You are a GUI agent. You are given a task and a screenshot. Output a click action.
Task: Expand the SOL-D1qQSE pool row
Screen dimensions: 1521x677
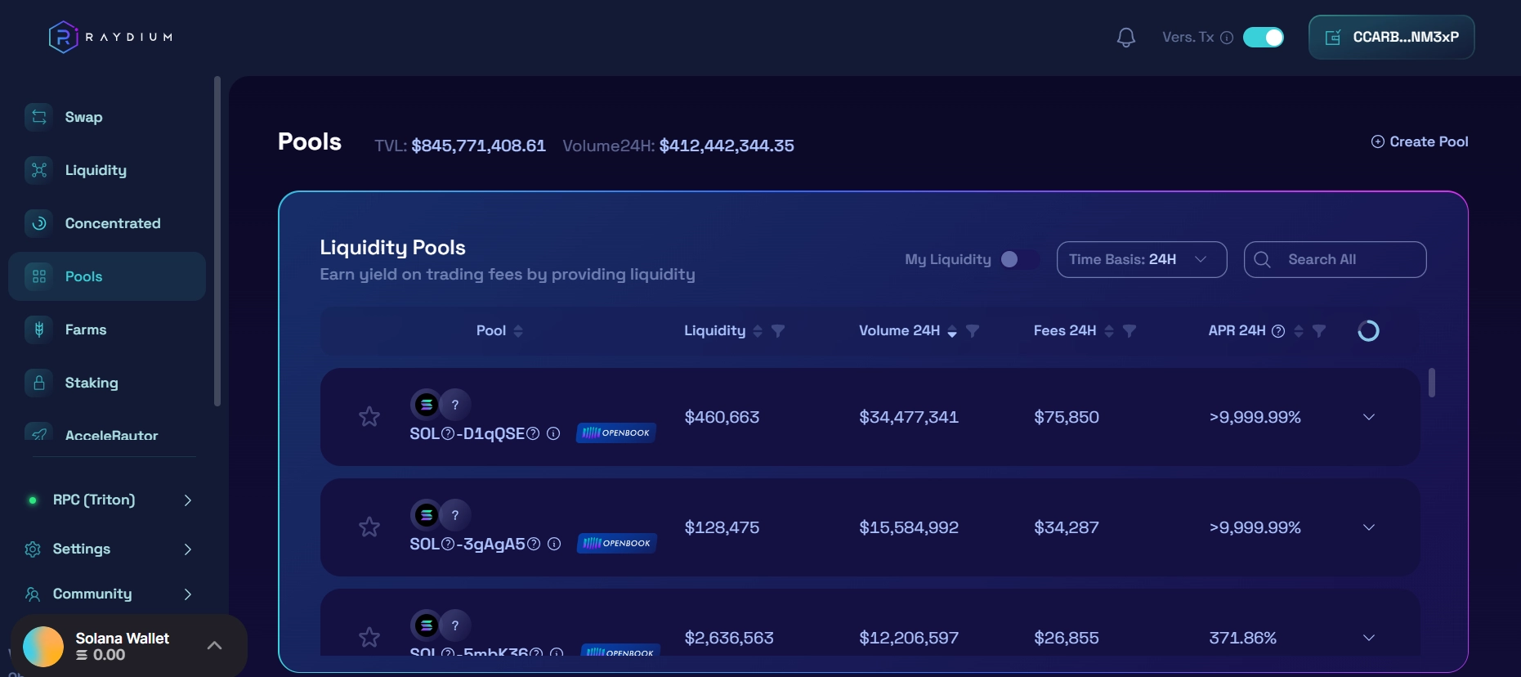pos(1369,417)
